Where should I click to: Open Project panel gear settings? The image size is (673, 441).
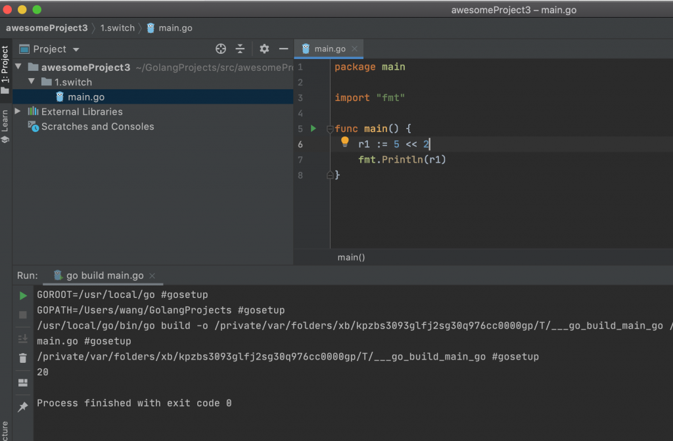pos(264,49)
